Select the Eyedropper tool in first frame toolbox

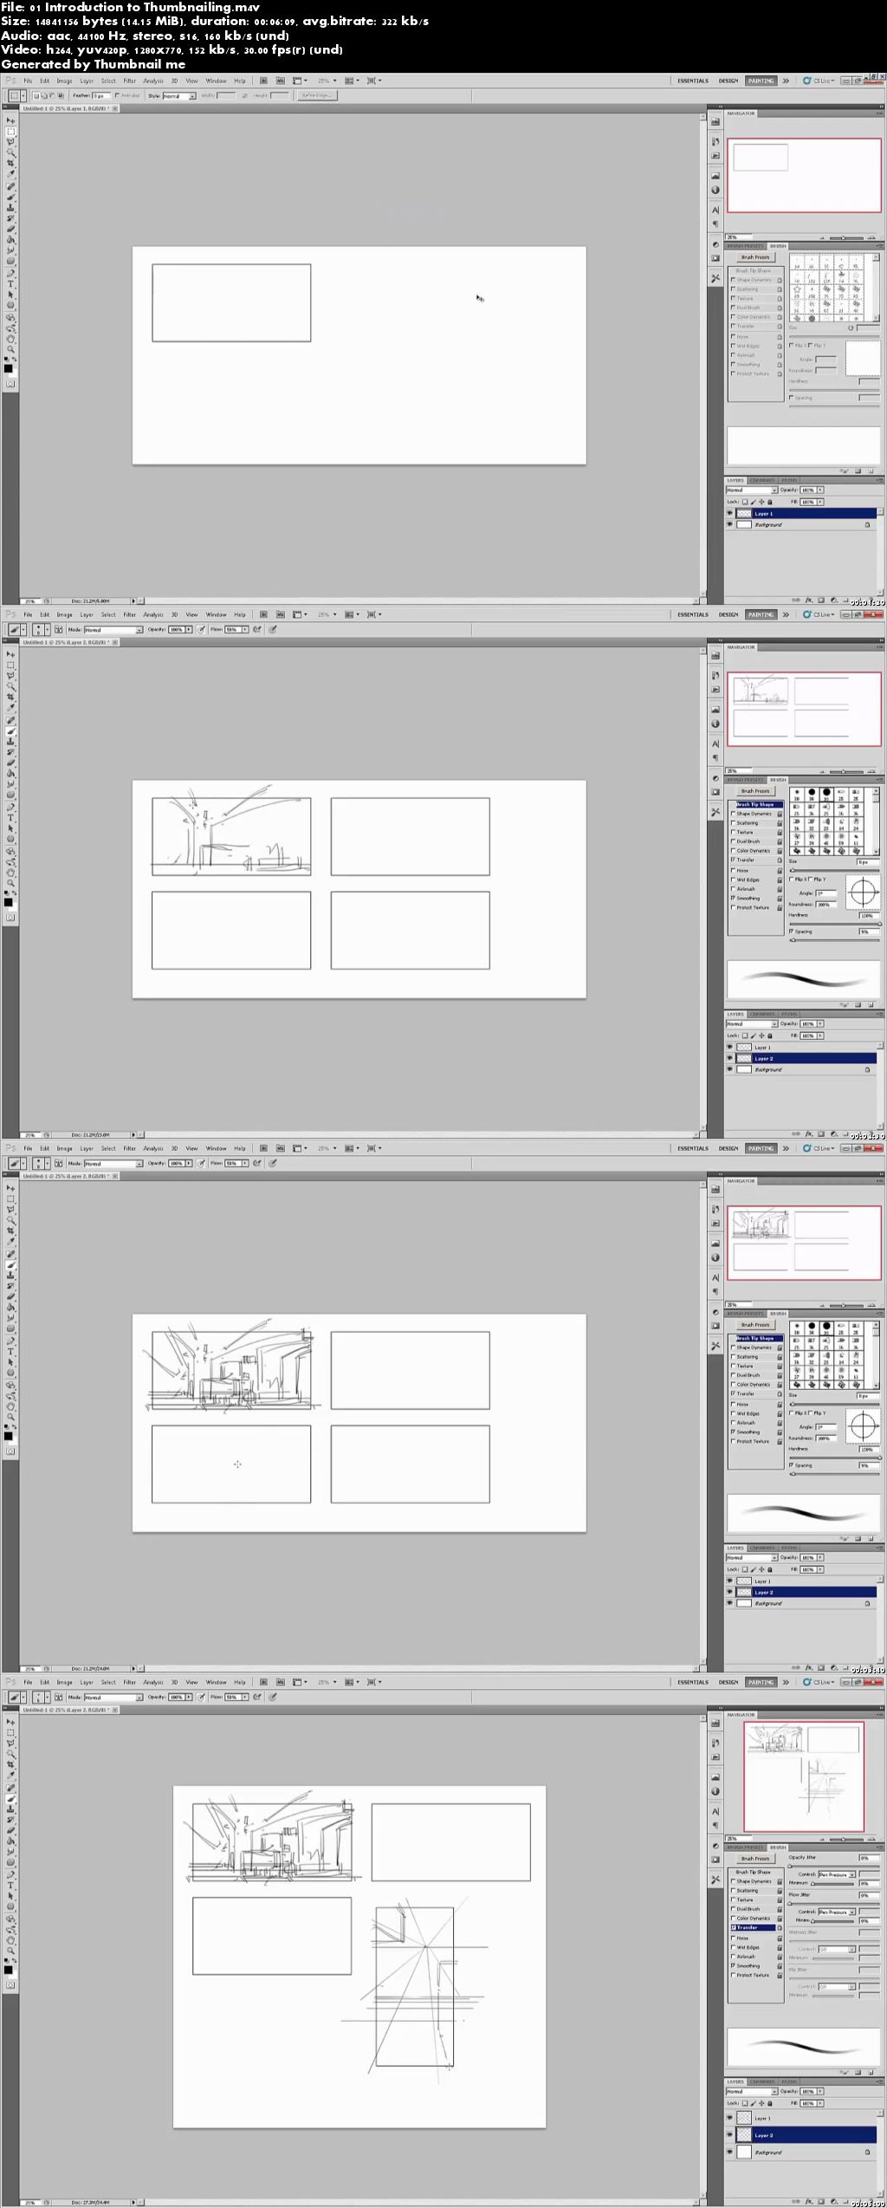(10, 174)
